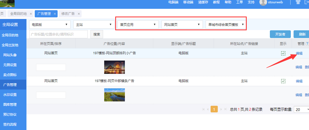Viewport: 309px width, 130px height.
Task: Click the ad search keyword input field
Action: tap(58, 34)
